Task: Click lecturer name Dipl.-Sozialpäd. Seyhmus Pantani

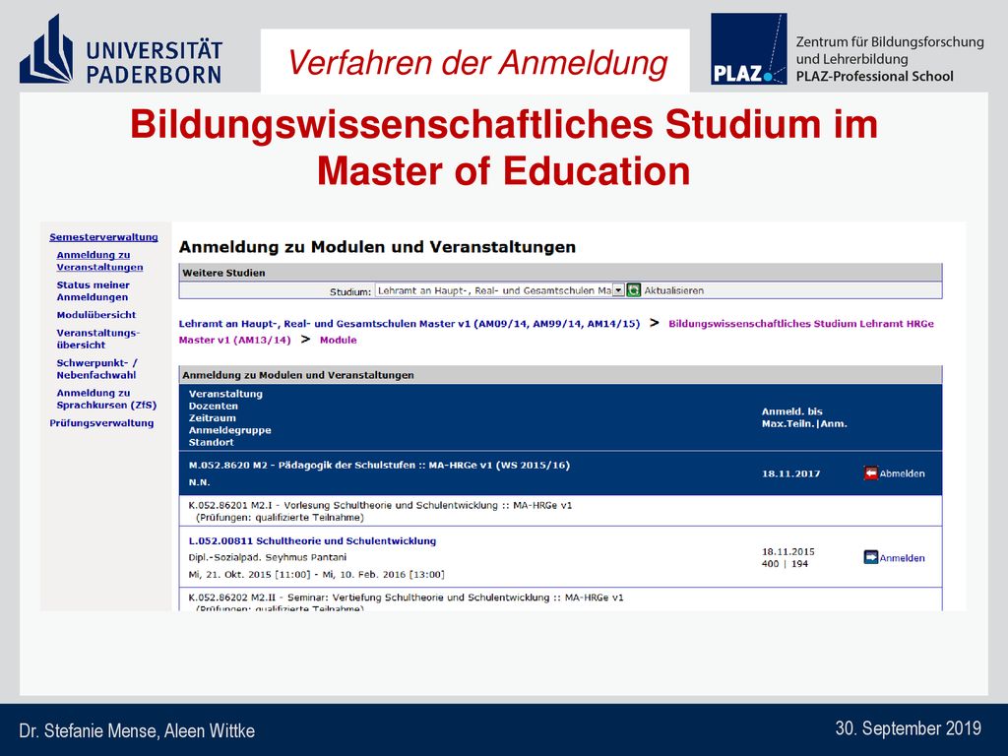Action: 268,557
